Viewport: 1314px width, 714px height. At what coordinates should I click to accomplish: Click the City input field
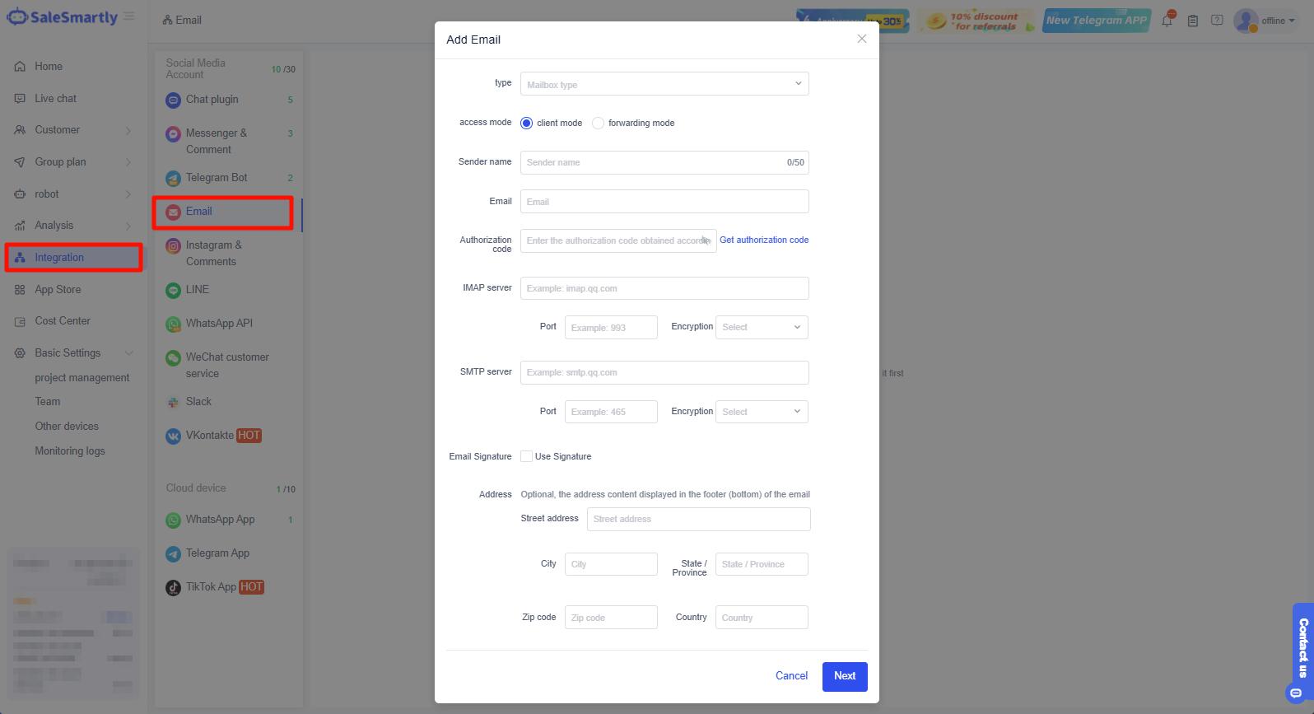611,564
